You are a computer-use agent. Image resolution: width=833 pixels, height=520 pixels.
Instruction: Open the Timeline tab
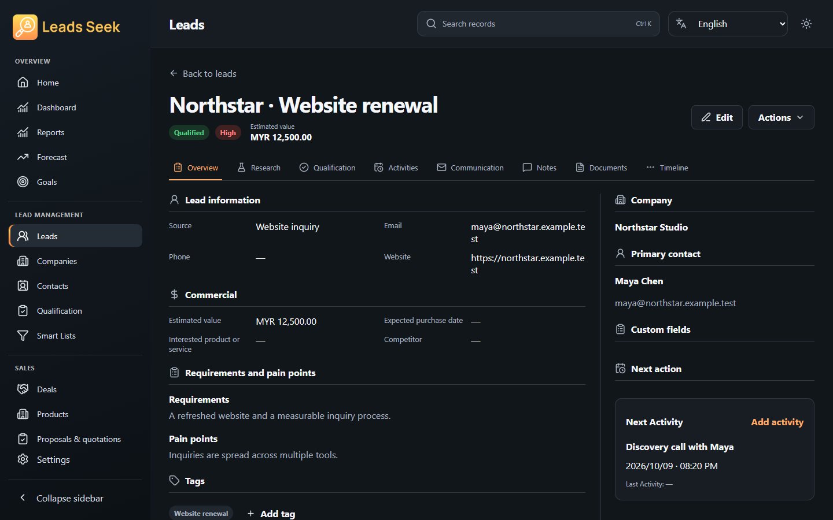(x=667, y=168)
